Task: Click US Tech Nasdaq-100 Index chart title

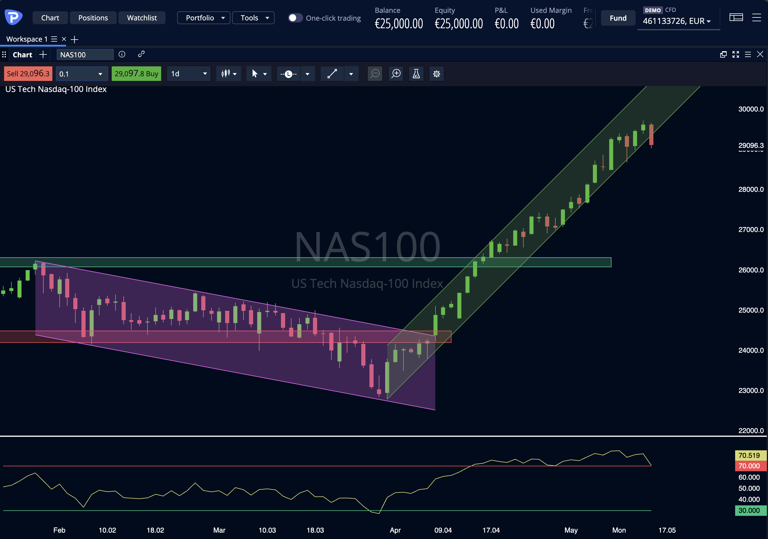Action: coord(56,89)
